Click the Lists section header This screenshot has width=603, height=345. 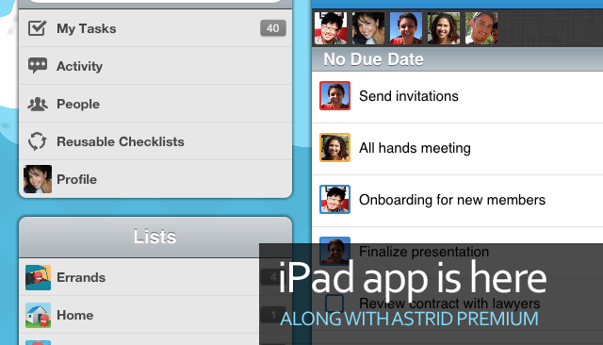[155, 237]
